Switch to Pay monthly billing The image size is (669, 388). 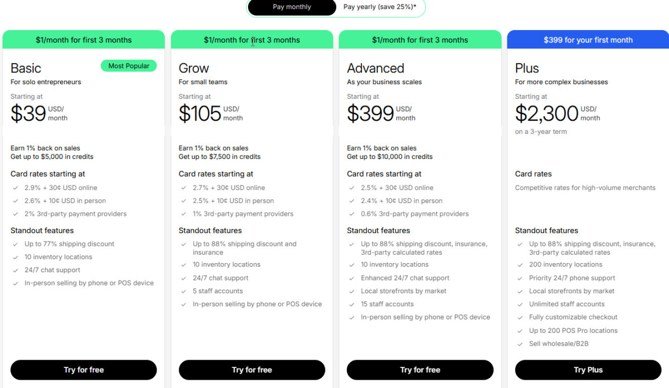click(x=292, y=7)
